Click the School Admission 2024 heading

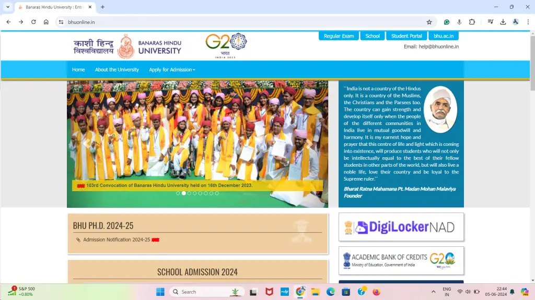pyautogui.click(x=197, y=272)
